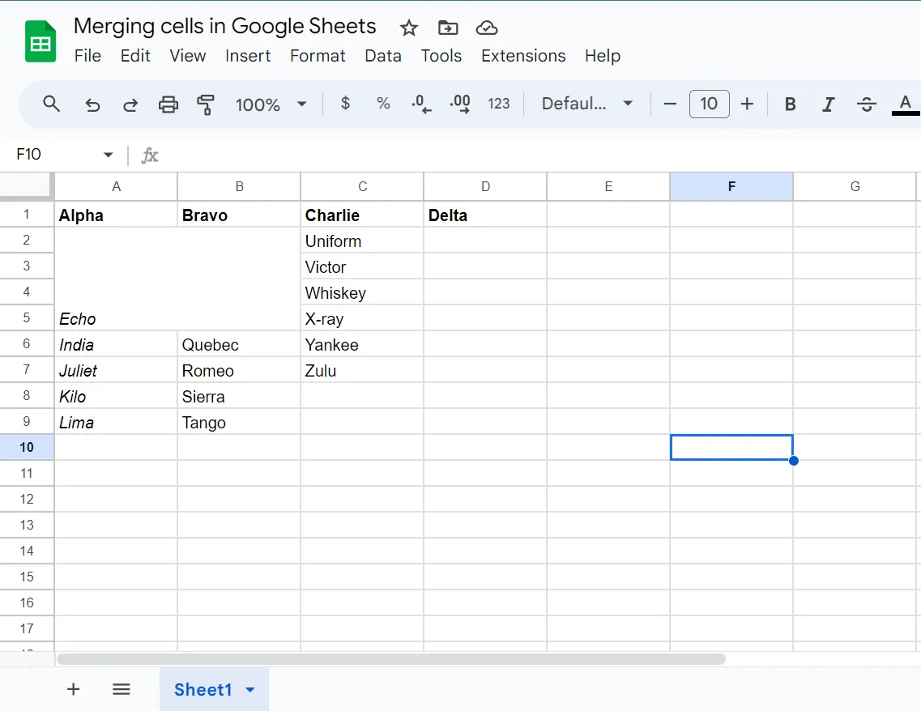
Task: Select column A header
Action: (117, 186)
